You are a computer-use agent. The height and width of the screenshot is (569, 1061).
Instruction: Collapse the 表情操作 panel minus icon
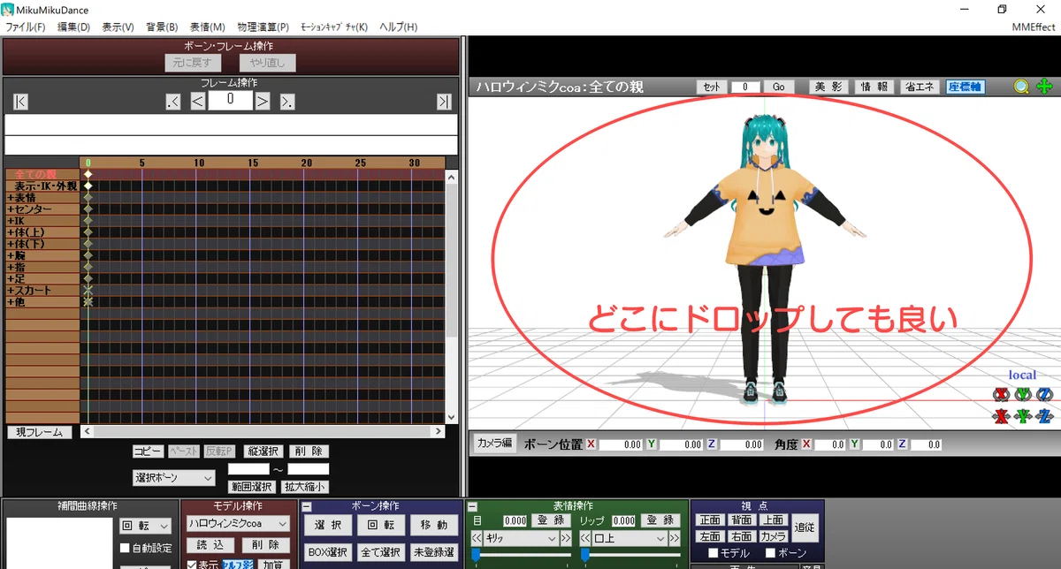tap(472, 507)
